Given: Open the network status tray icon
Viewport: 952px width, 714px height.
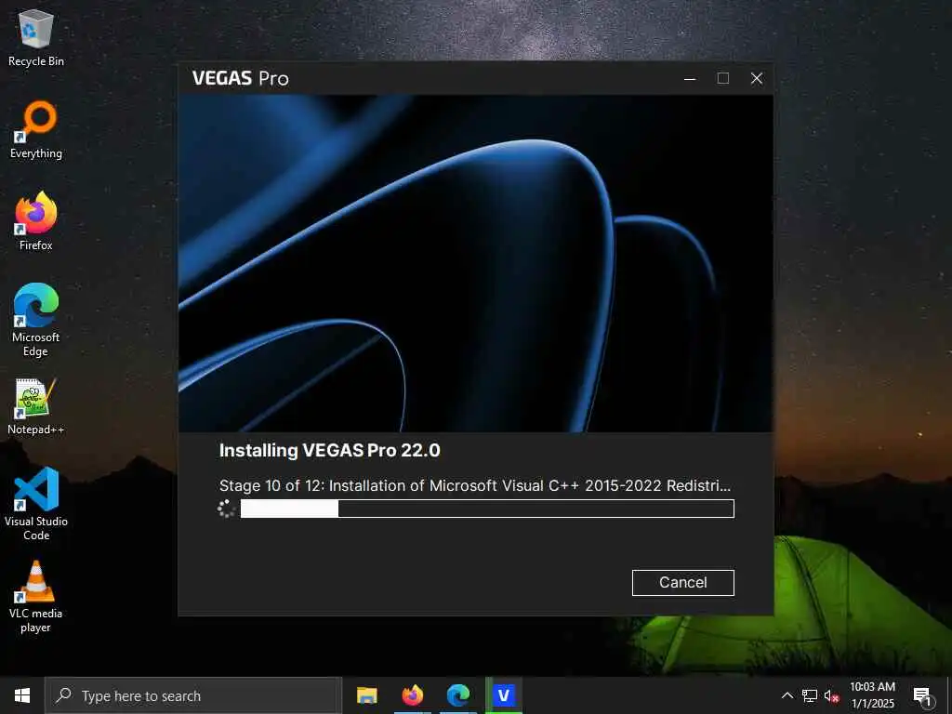Looking at the screenshot, I should point(810,695).
